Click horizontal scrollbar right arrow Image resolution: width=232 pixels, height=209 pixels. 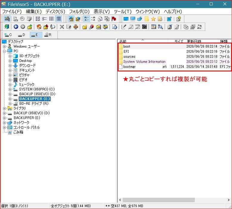coord(229,200)
